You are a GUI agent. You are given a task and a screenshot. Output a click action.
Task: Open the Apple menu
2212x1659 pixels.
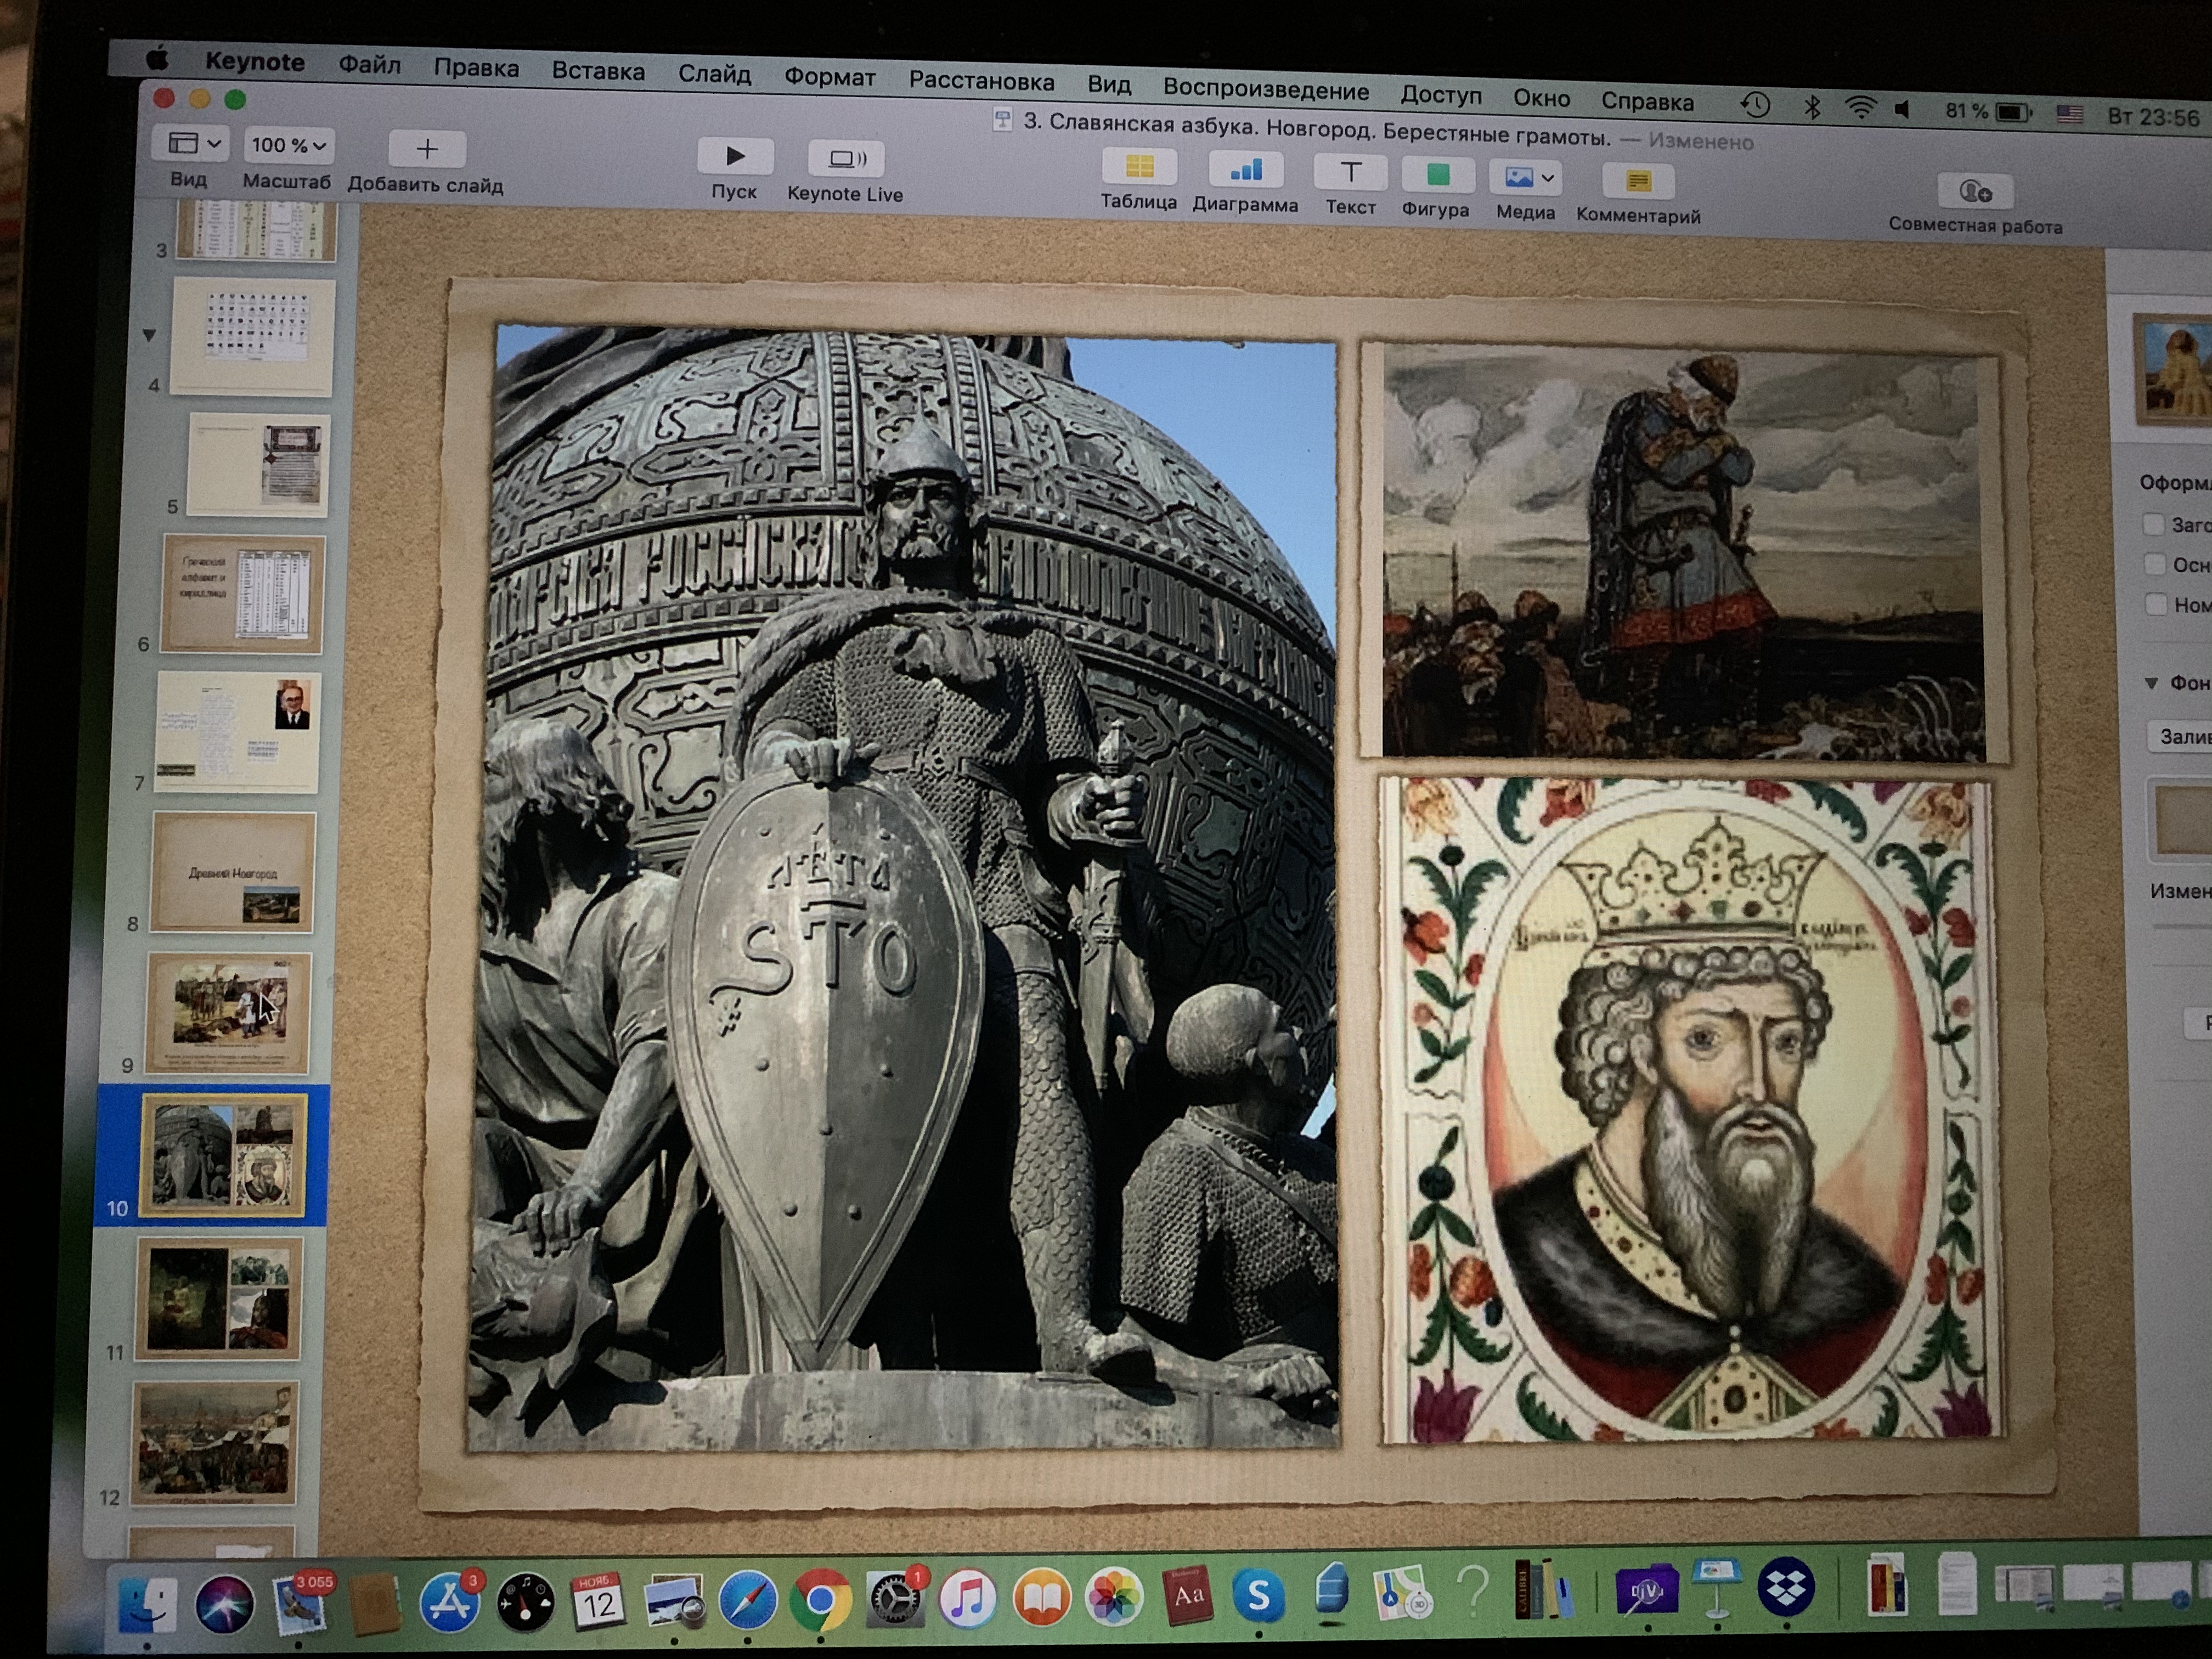(158, 58)
